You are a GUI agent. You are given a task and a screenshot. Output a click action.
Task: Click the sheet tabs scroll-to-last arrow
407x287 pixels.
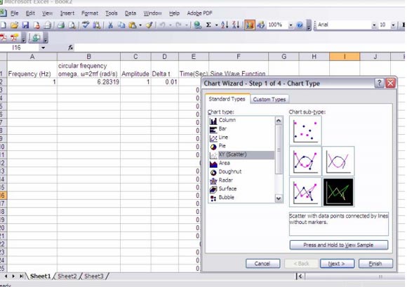click(21, 276)
